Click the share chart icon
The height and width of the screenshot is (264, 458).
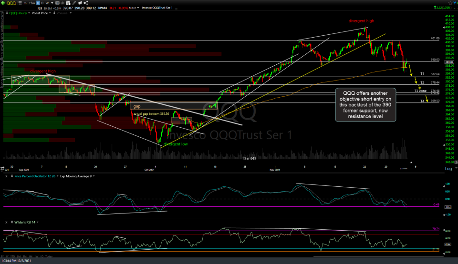tap(86, 3)
